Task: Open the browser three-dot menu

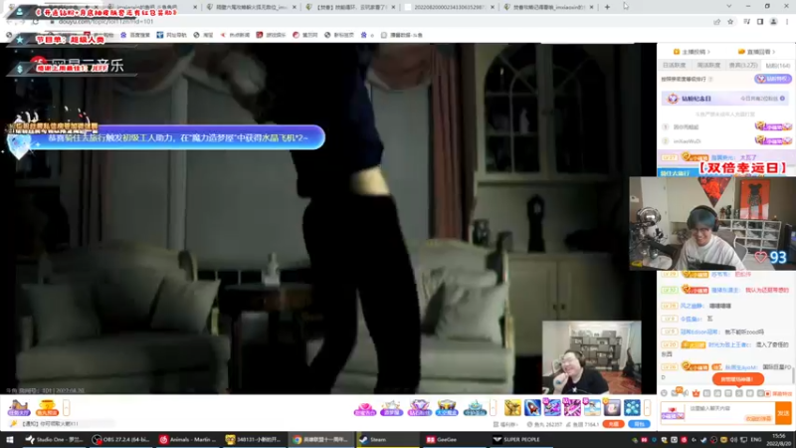Action: point(787,22)
